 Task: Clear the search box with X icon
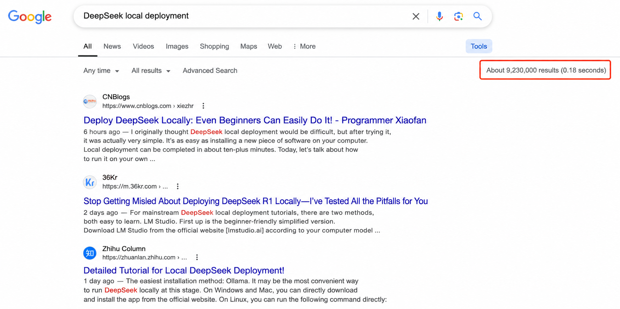coord(416,16)
